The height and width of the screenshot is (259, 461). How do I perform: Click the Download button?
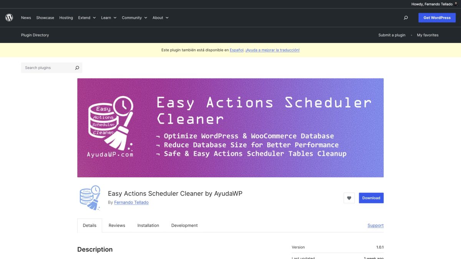click(x=371, y=198)
